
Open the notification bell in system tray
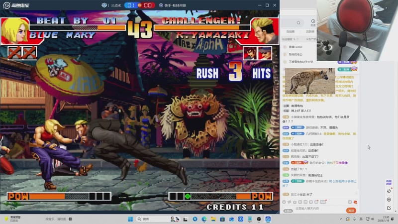coord(393,219)
